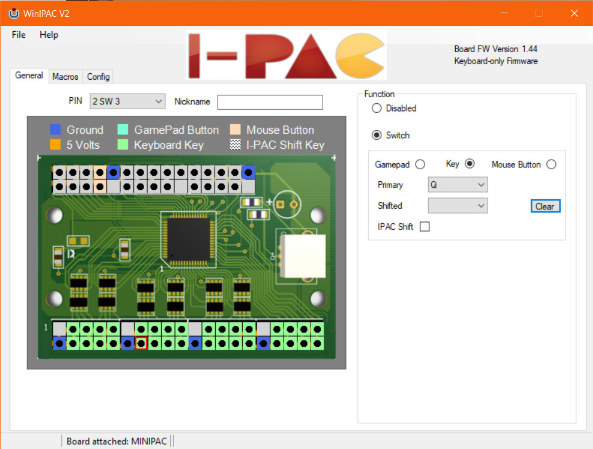Click the 'Keyboard Key' legend label
Image resolution: width=593 pixels, height=449 pixels.
coord(168,145)
